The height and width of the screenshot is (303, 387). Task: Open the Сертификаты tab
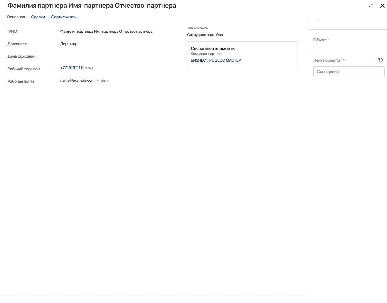(x=64, y=17)
